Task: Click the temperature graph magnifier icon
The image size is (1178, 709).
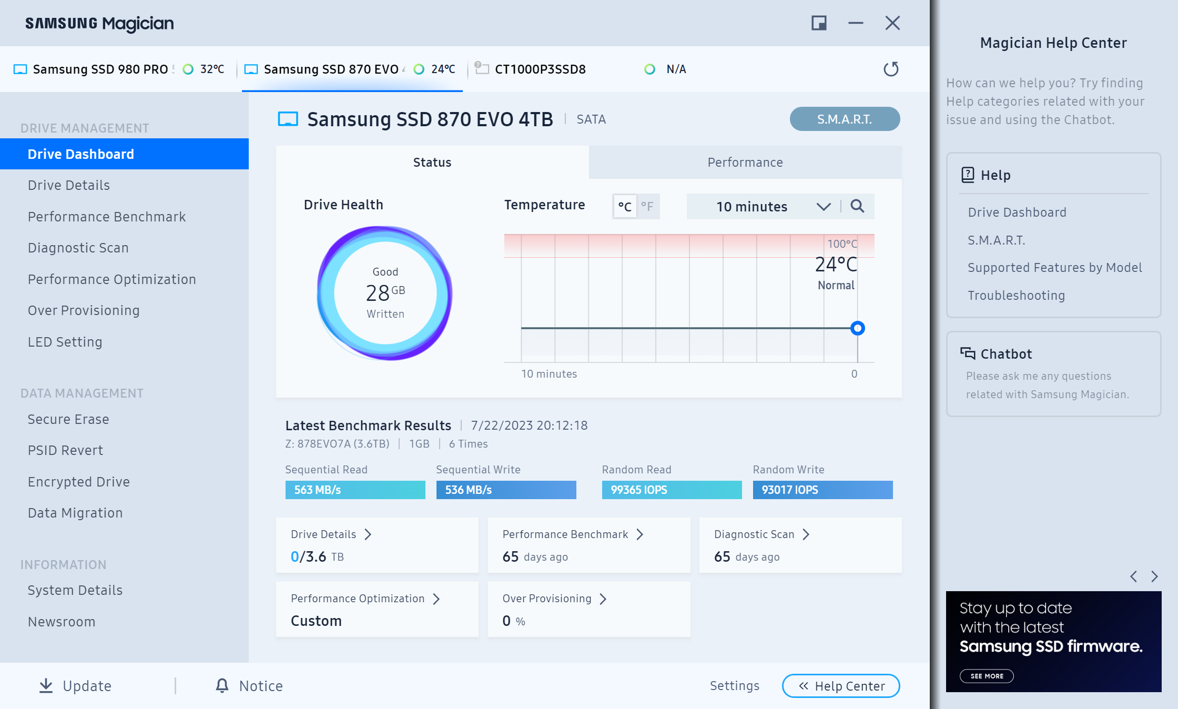Action: pos(857,206)
